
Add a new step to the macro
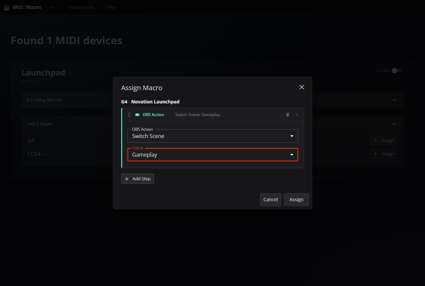coord(137,179)
